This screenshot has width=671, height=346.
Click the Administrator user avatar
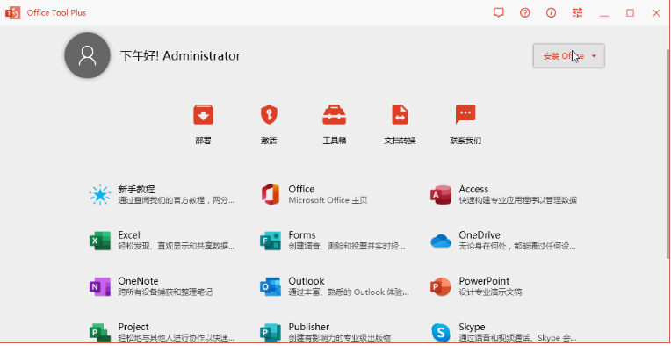pos(87,55)
